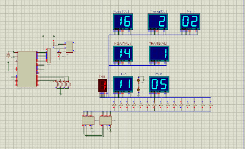Select the Nam display showing 02
The height and width of the screenshot is (149, 245).
(x=190, y=21)
